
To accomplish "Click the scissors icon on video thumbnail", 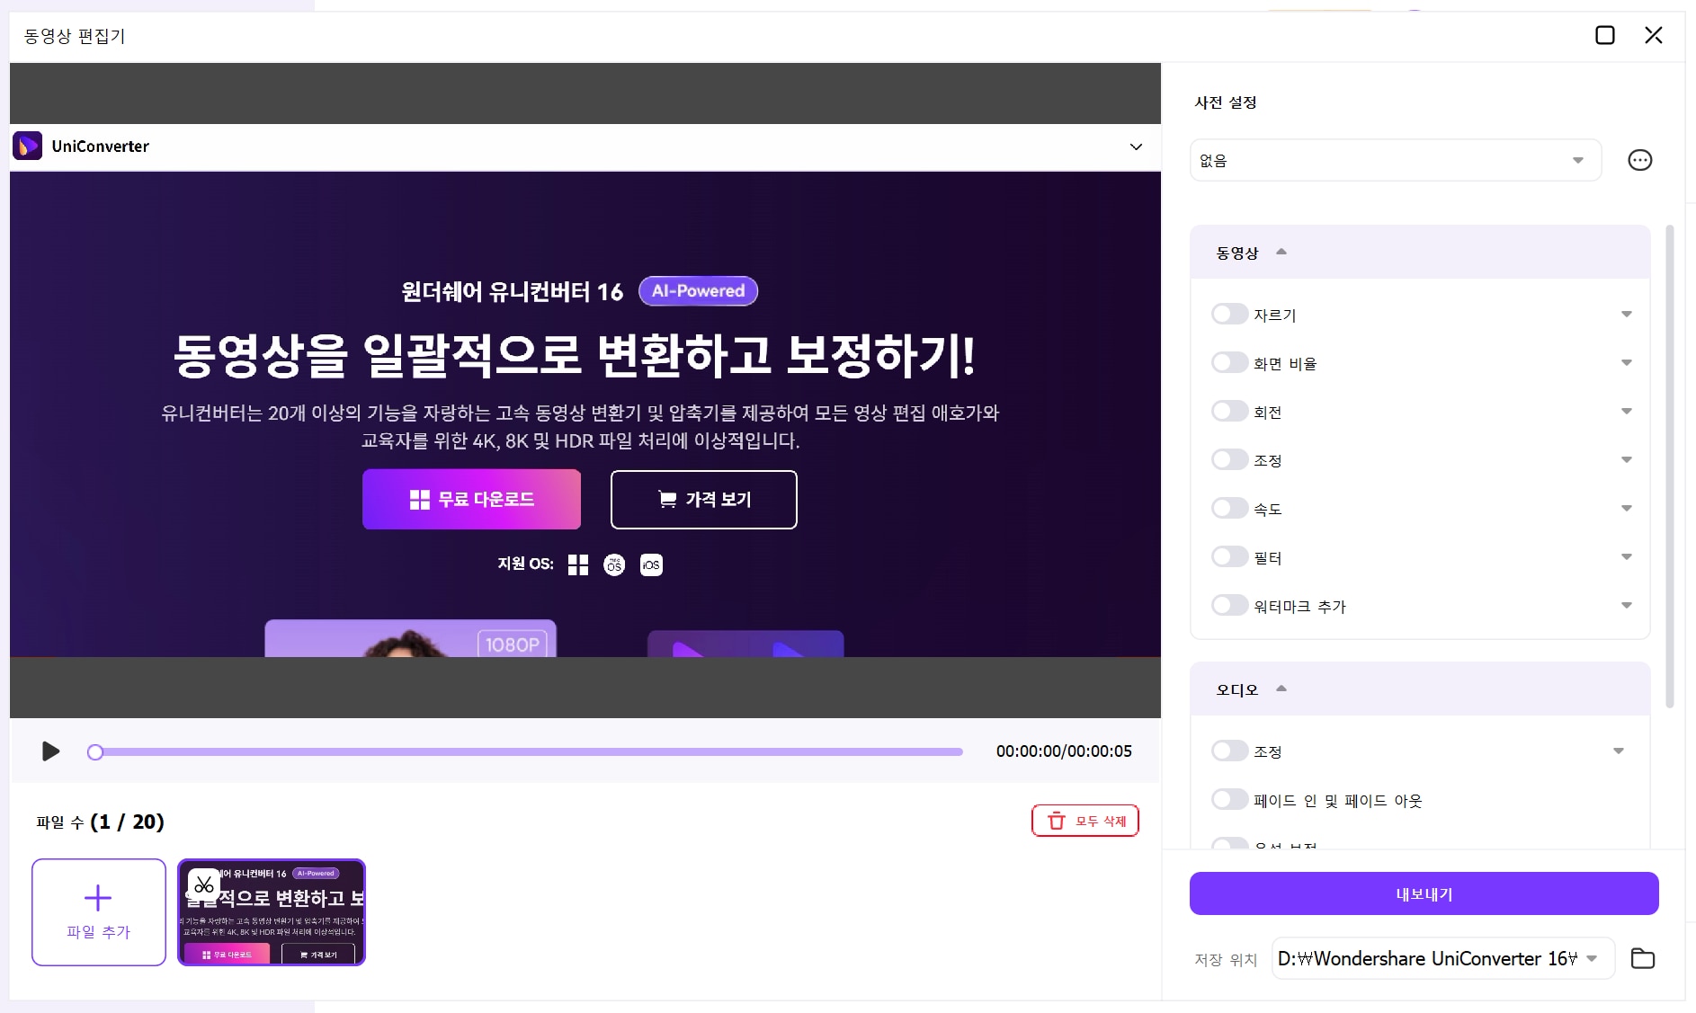I will 204,885.
